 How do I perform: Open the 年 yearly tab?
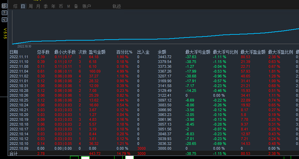53,6
